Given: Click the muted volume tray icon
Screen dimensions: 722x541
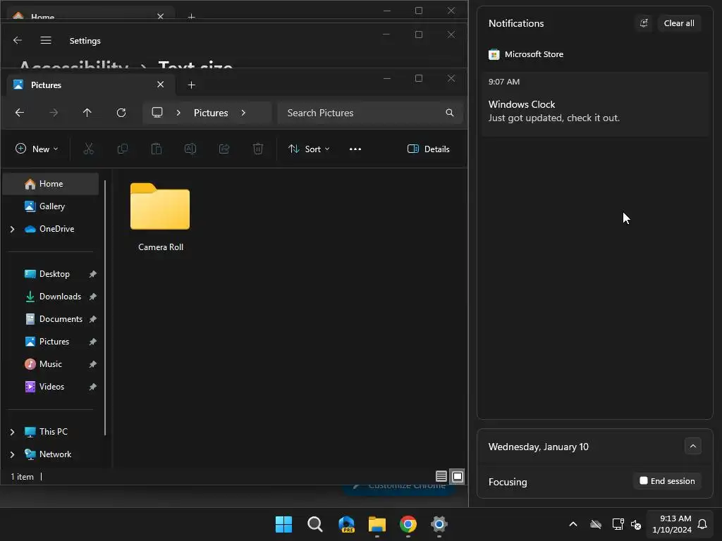Looking at the screenshot, I should [x=636, y=524].
